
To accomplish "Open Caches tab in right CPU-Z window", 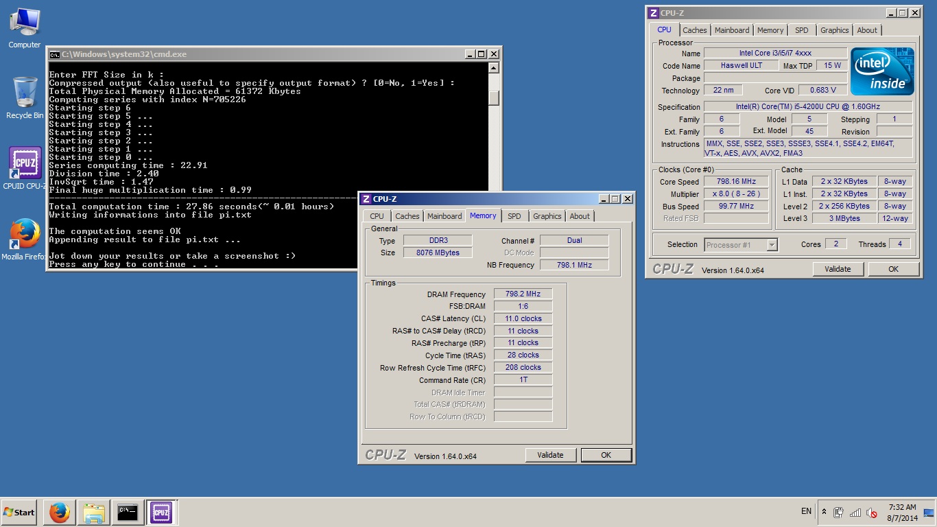I will tap(694, 30).
